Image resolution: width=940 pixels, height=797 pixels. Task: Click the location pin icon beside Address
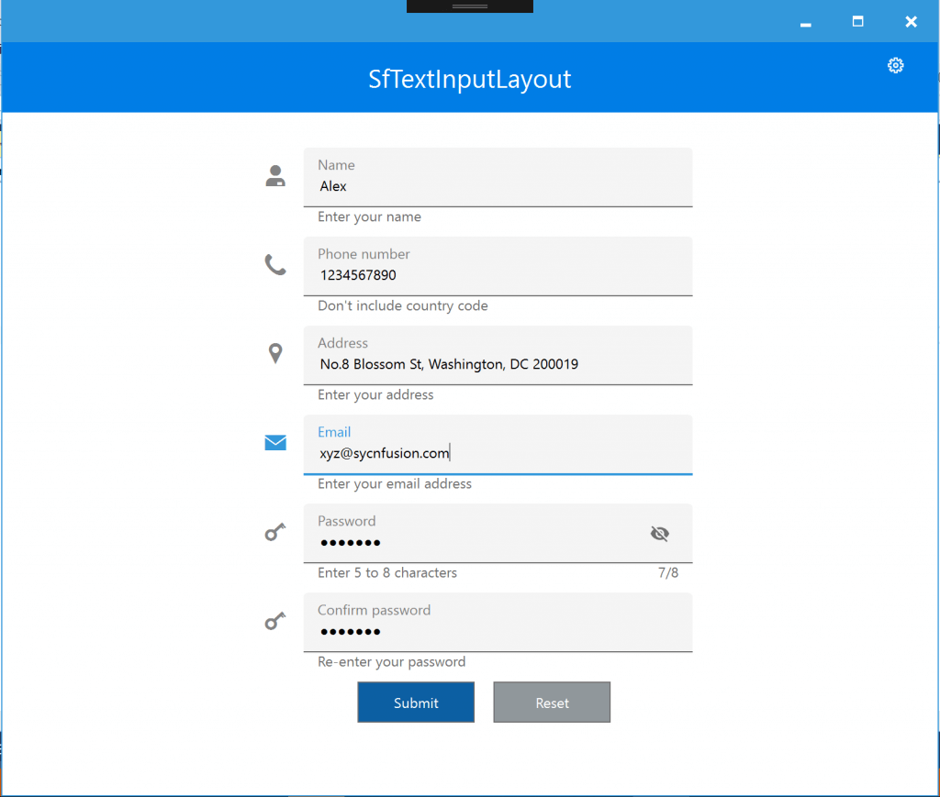point(274,352)
